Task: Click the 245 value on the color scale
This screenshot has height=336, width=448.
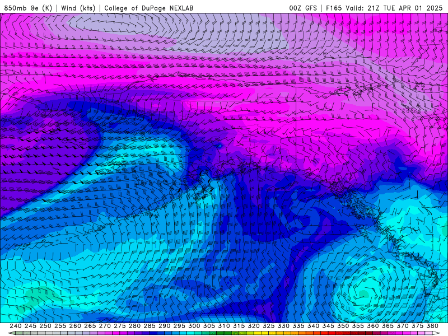Action: point(30,326)
